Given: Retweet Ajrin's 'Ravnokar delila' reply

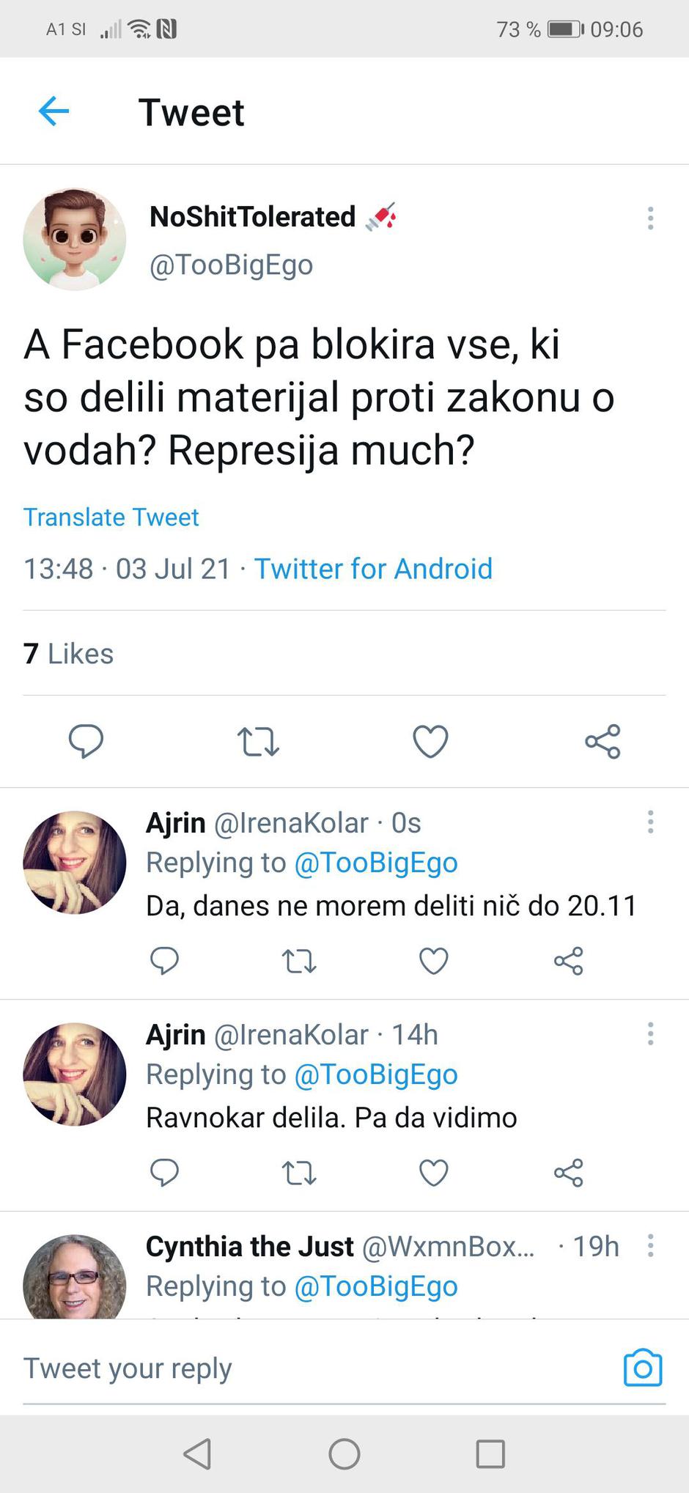Looking at the screenshot, I should (x=298, y=1172).
